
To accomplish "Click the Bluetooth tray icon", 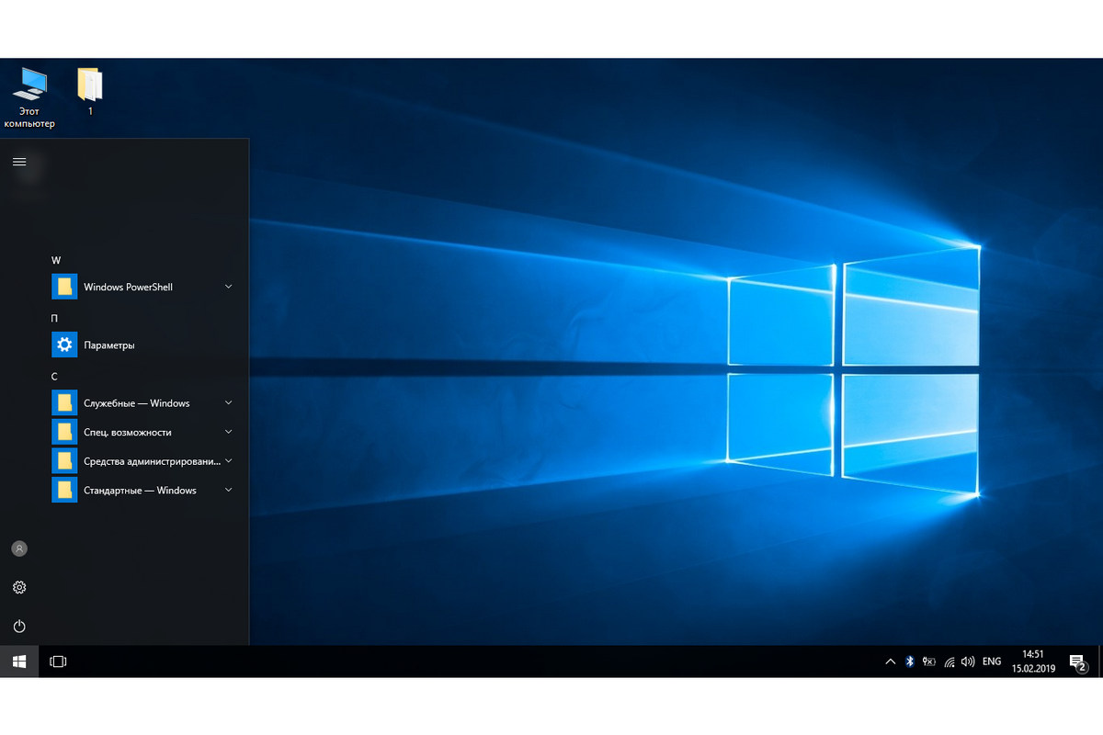I will (910, 661).
